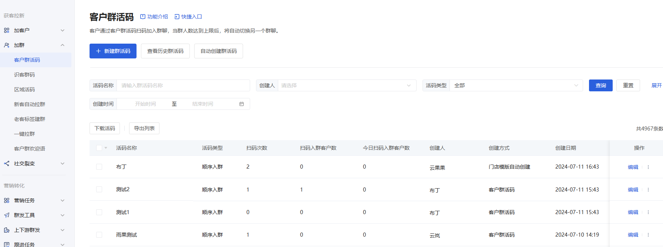Click the 社交裂变 share icon
Screen dimensions: 663x247
click(7, 163)
